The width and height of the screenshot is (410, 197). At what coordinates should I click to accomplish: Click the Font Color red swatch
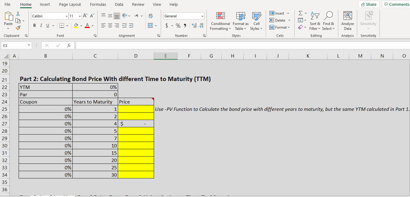88,26
